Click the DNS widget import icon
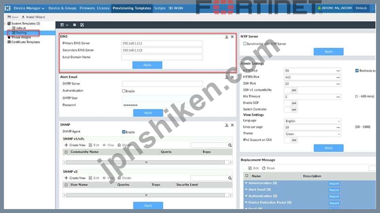This screenshot has height=213, width=380. pos(226,37)
